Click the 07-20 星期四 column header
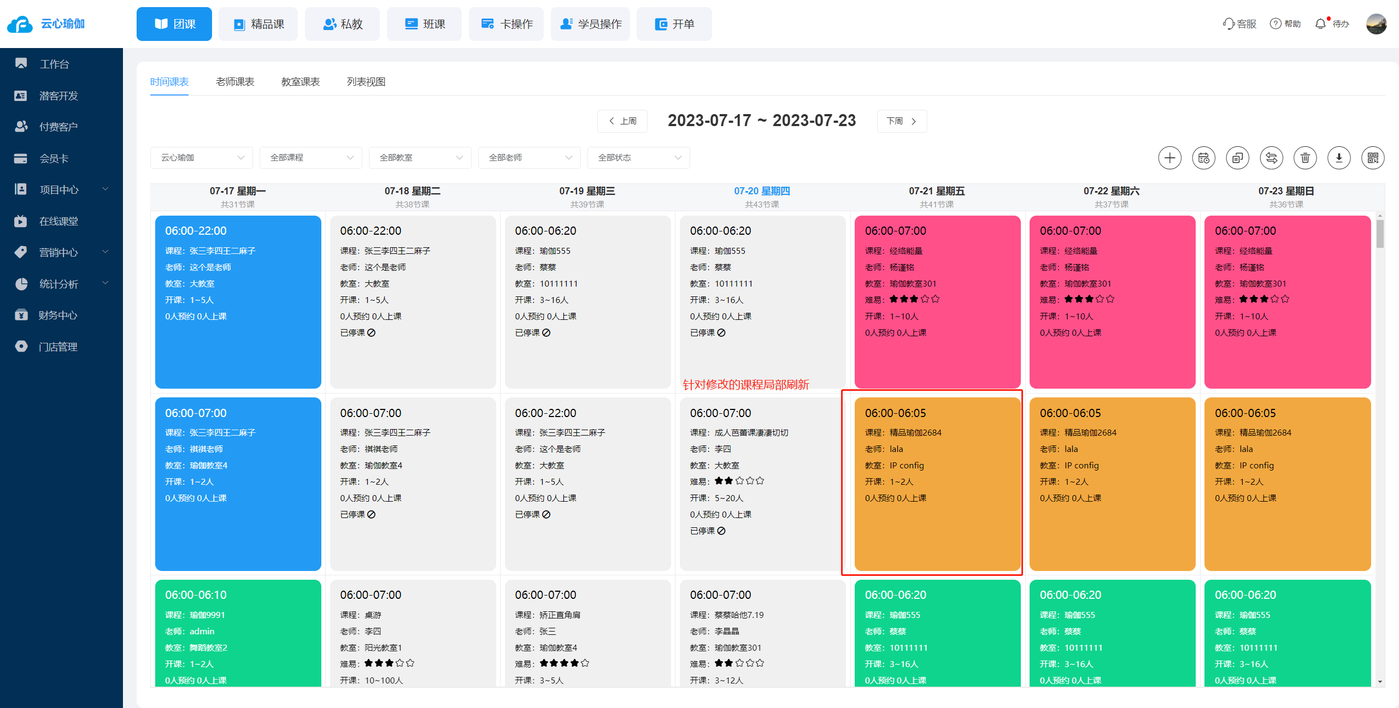This screenshot has height=708, width=1399. pyautogui.click(x=762, y=197)
